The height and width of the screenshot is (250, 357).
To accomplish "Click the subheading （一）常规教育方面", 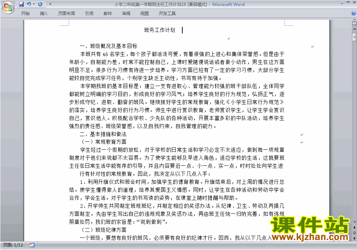I will tap(103, 142).
